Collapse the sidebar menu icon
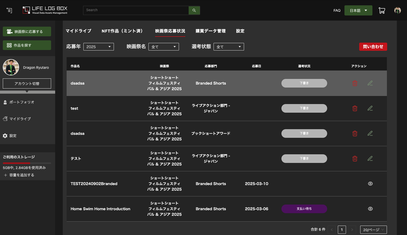Image resolution: width=407 pixels, height=235 pixels. click(x=9, y=10)
